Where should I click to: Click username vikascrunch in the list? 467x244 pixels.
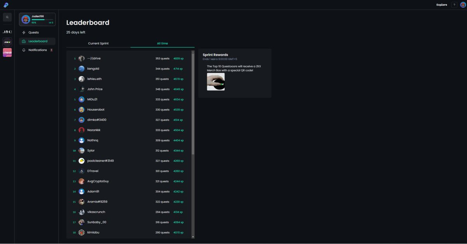click(x=96, y=212)
